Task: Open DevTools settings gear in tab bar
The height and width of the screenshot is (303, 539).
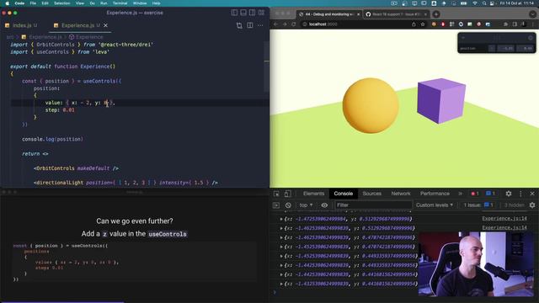Action: 509,194
